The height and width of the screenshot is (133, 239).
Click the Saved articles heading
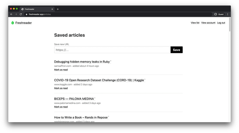[69, 35]
